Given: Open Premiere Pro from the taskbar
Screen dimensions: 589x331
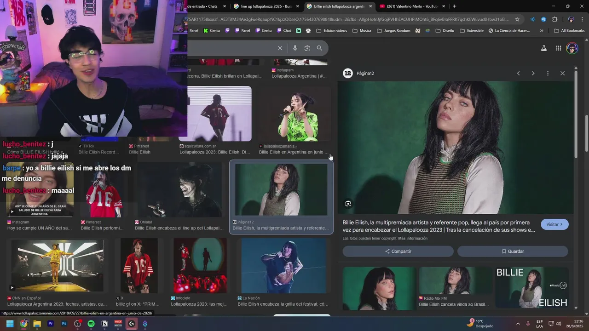Looking at the screenshot, I should click(x=51, y=324).
